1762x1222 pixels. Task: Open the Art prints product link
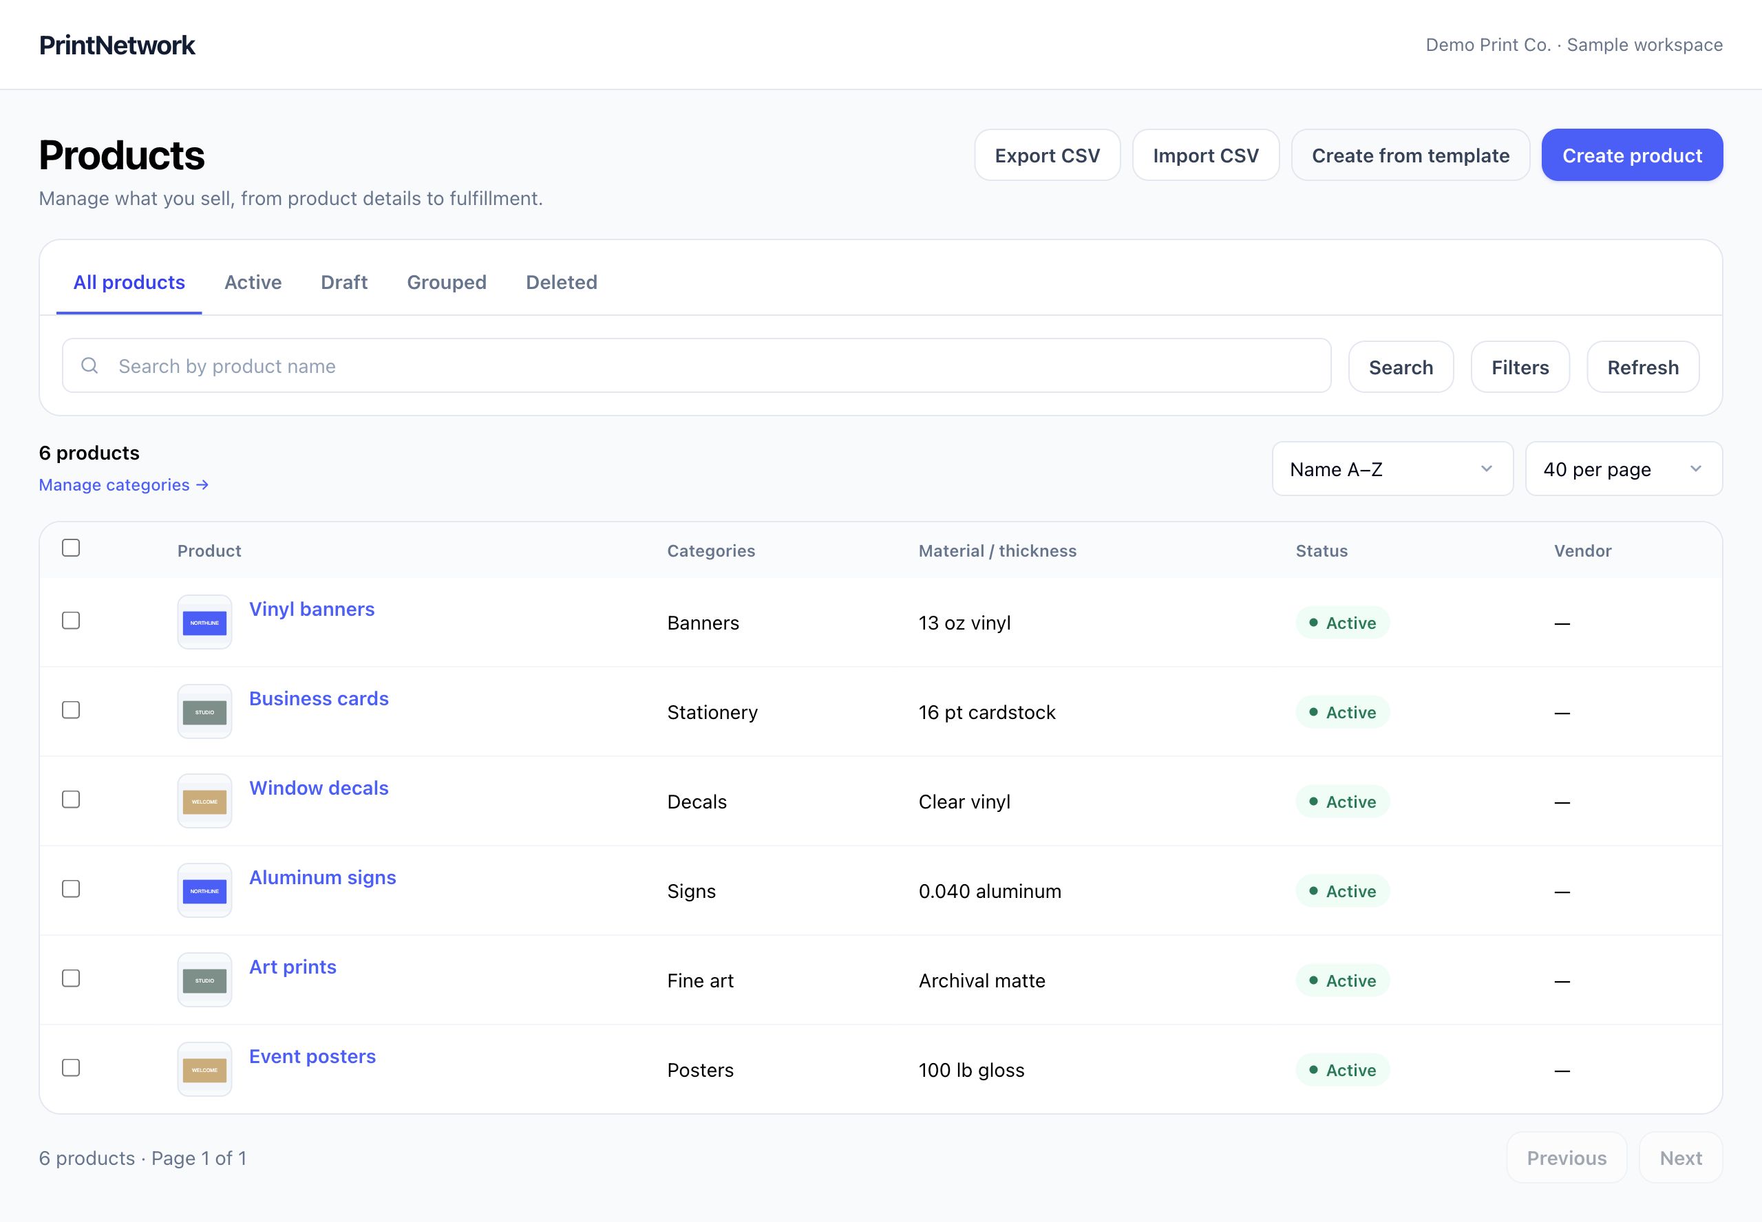[293, 968]
